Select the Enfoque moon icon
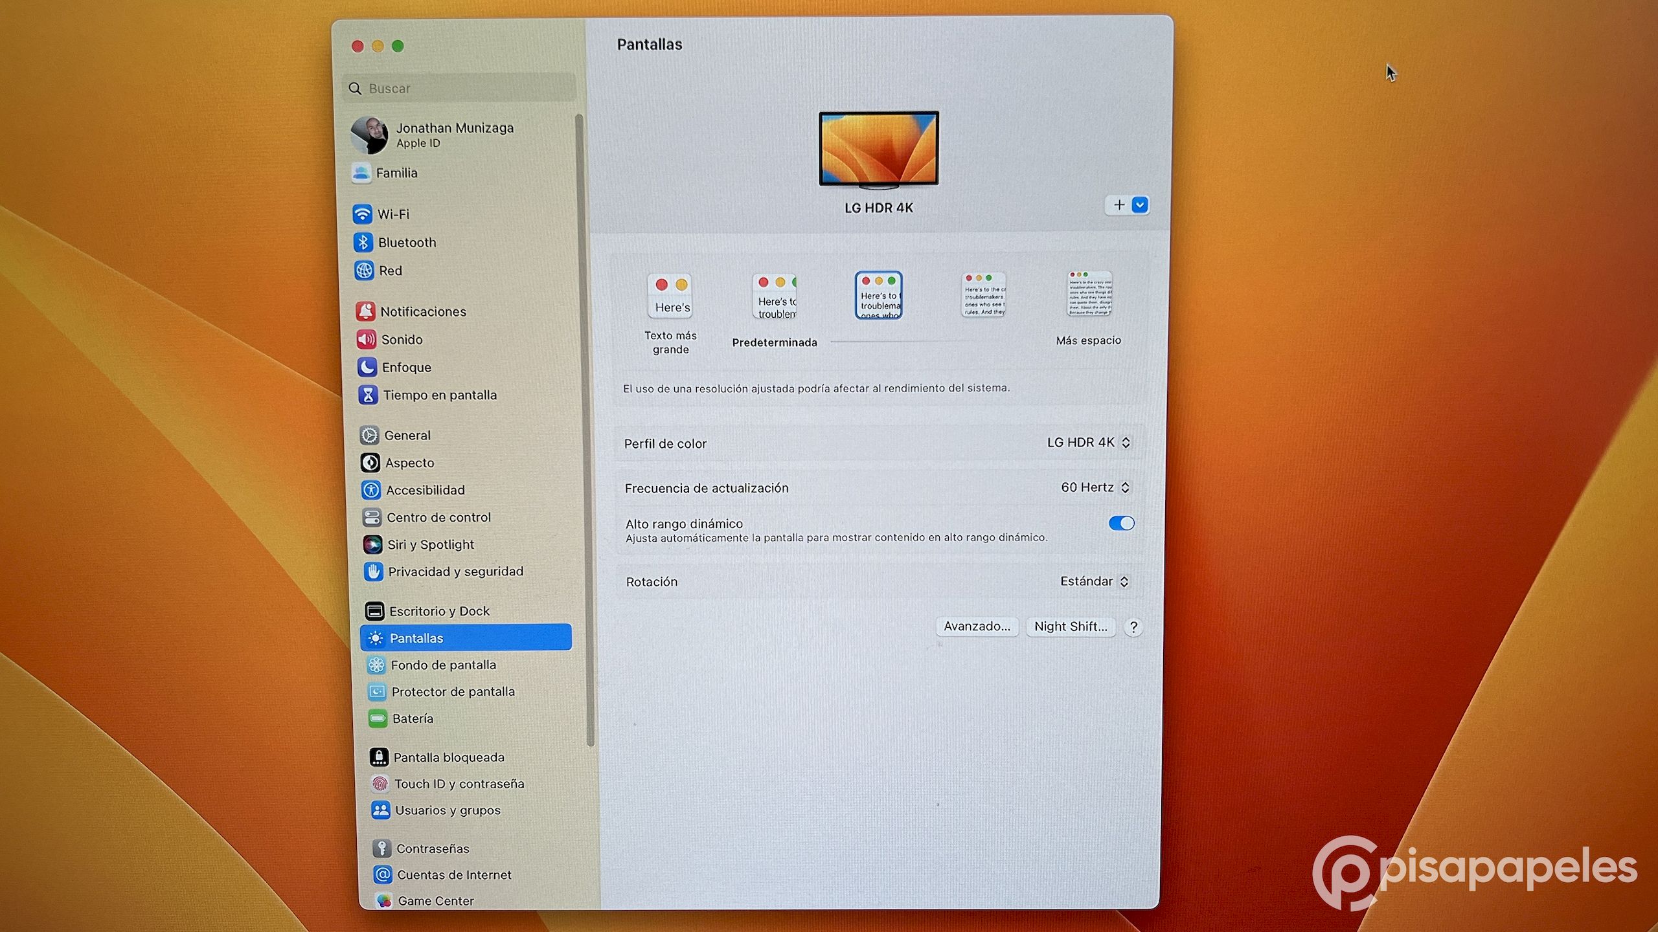 coord(367,367)
